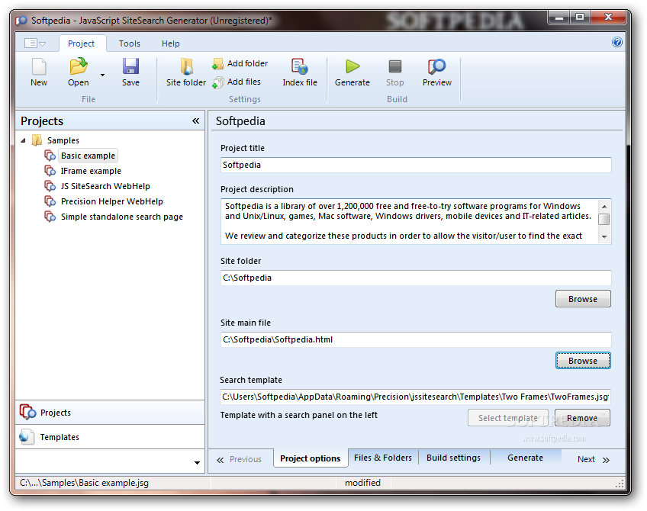Open the Templates navigation pane button
647x511 pixels.
coord(110,437)
